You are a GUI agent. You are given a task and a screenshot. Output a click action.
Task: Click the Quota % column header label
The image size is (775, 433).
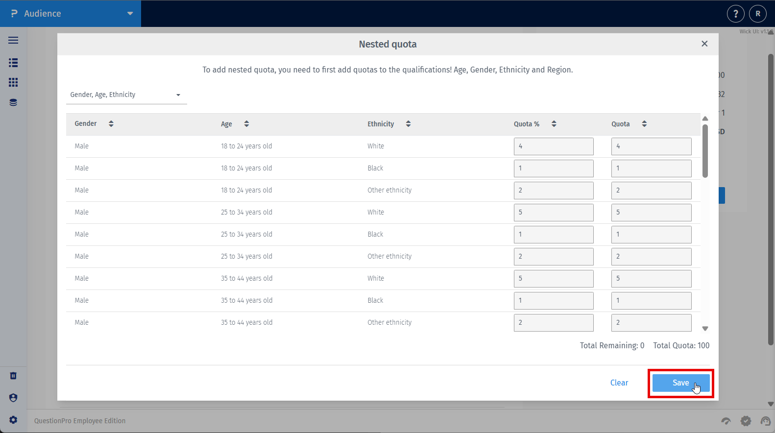[527, 124]
